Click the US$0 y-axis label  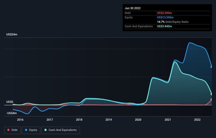click(x=10, y=102)
